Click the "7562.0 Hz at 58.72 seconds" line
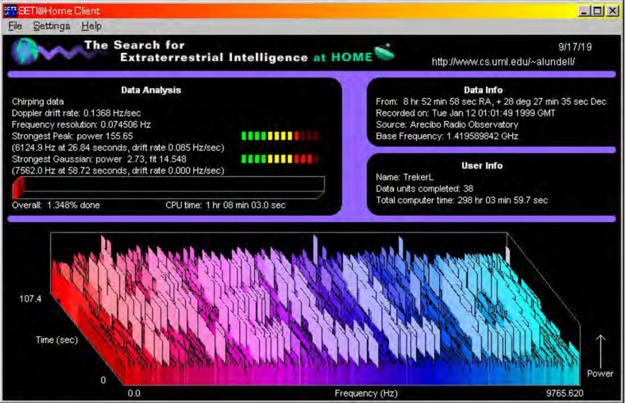Image resolution: width=626 pixels, height=403 pixels. click(118, 171)
